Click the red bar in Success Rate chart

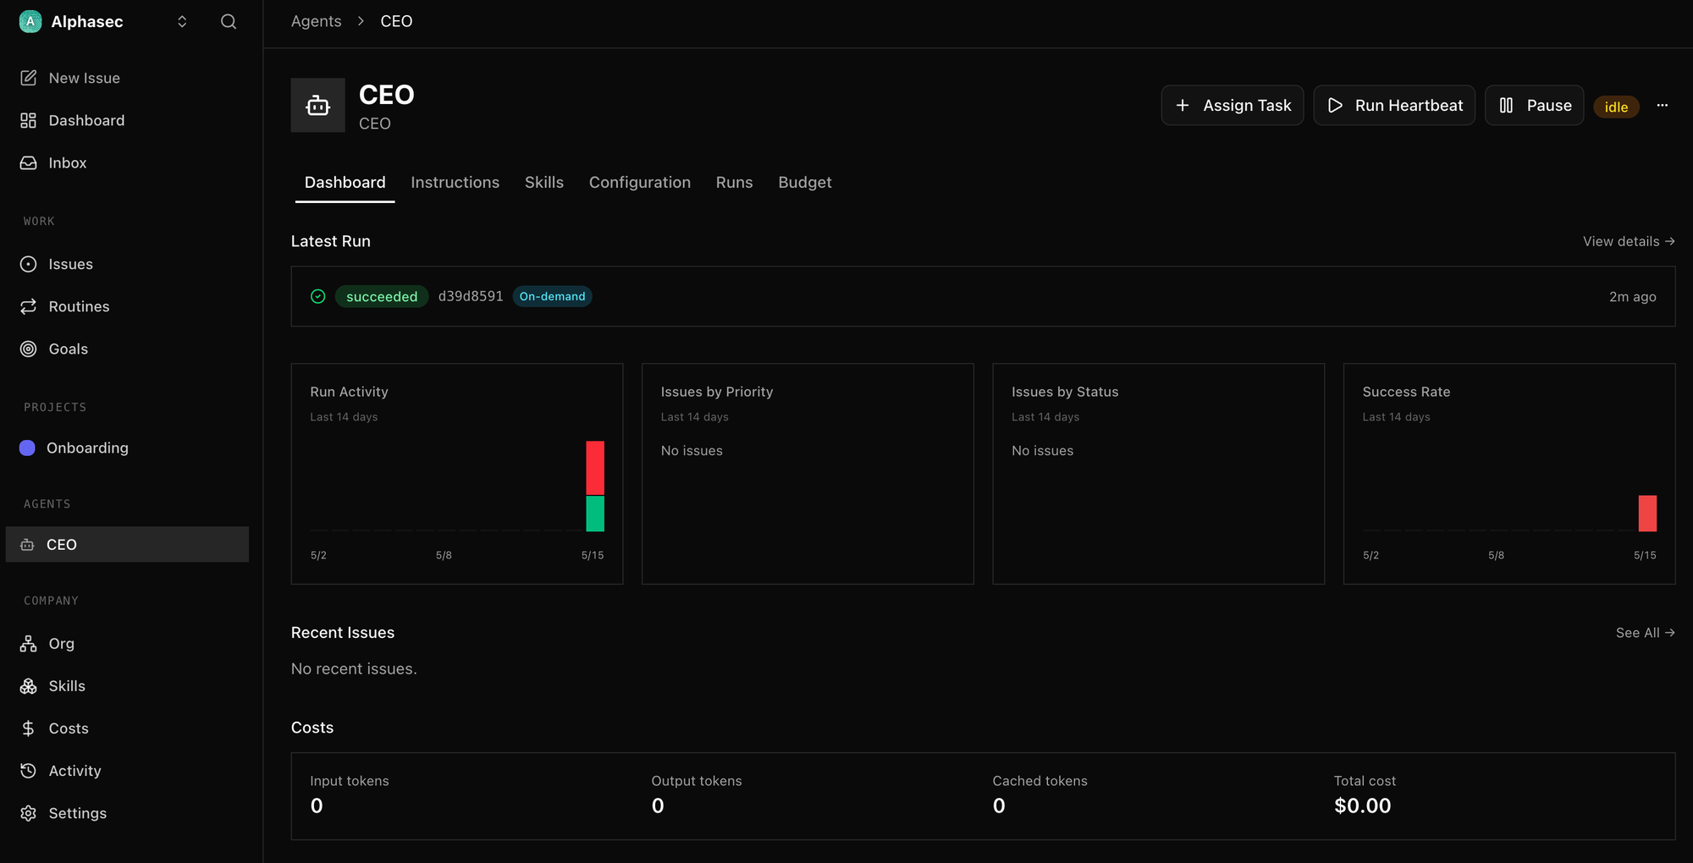1647,514
